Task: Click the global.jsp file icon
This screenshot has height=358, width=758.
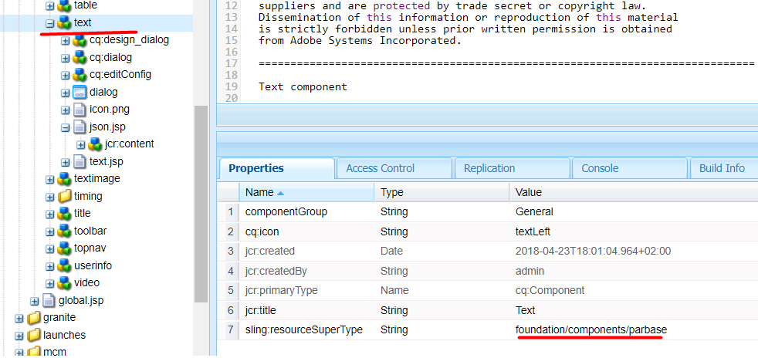Action: 49,300
